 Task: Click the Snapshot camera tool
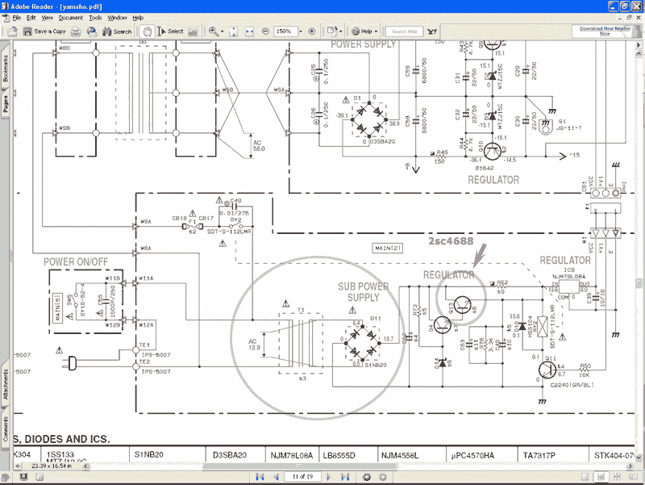pos(193,31)
